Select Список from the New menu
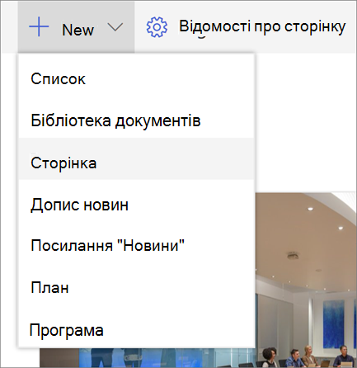 (137, 79)
